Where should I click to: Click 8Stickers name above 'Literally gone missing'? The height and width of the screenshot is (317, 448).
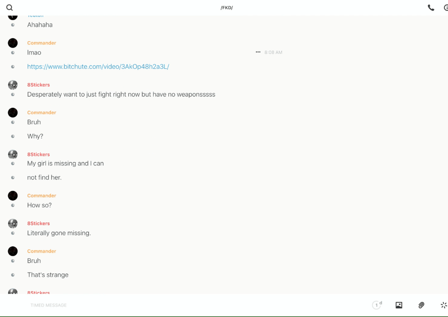38,223
